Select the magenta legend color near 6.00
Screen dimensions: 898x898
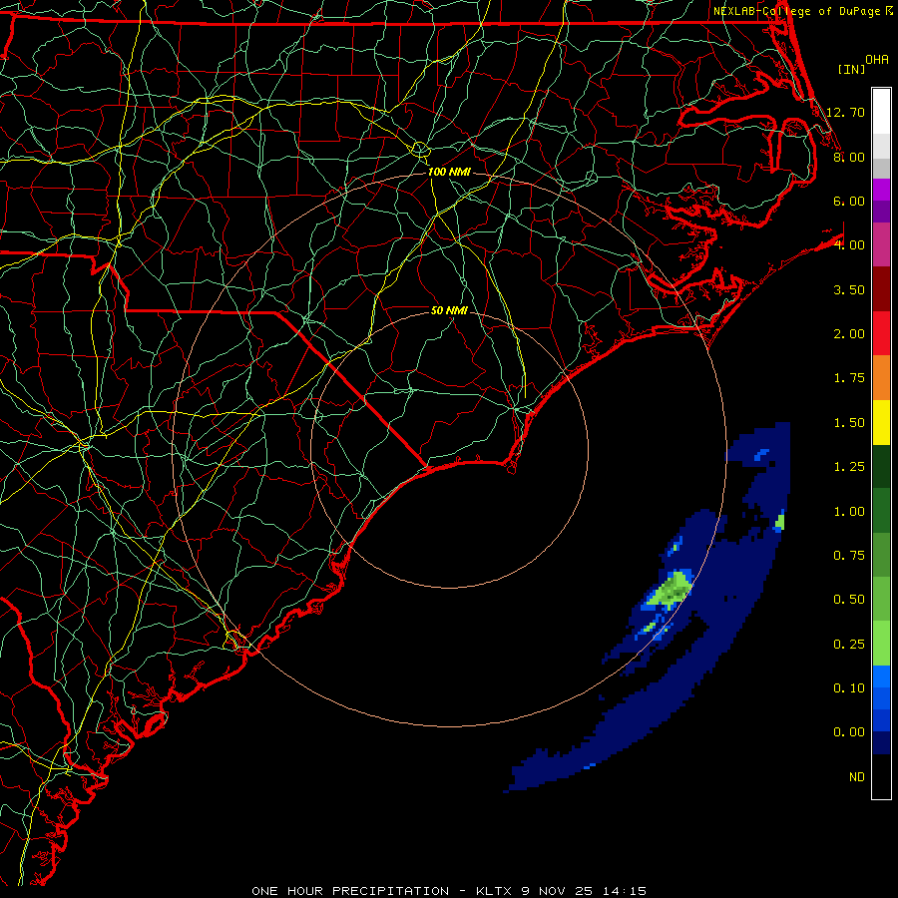tap(881, 190)
